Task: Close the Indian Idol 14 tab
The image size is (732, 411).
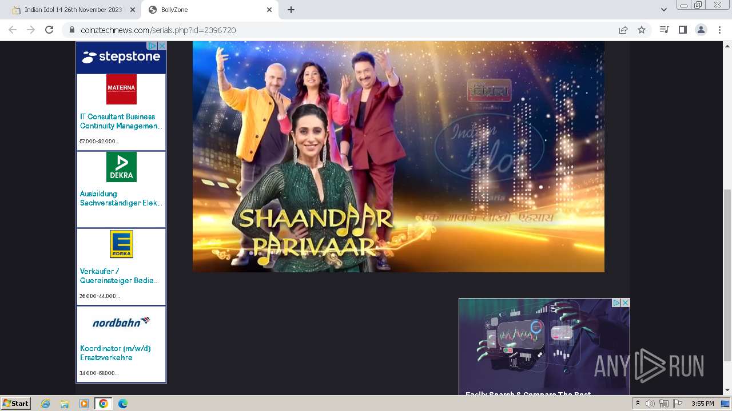Action: [133, 10]
